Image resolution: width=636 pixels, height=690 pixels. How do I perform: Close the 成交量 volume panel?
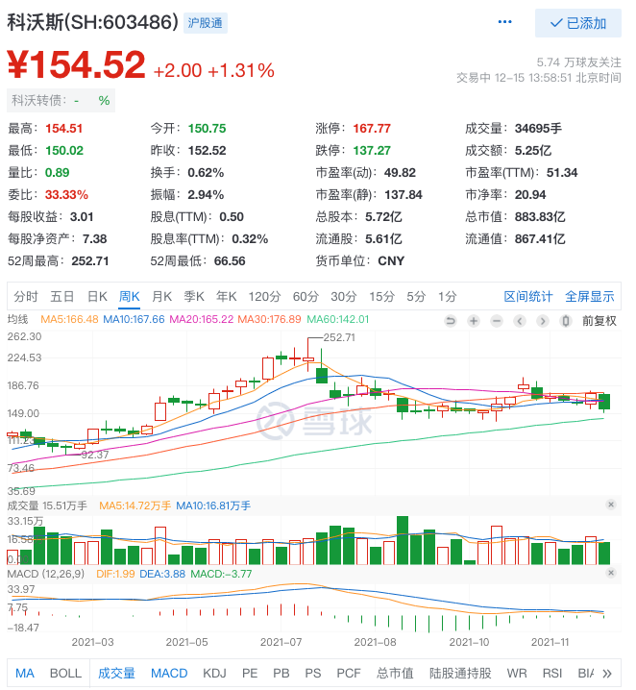pos(611,505)
